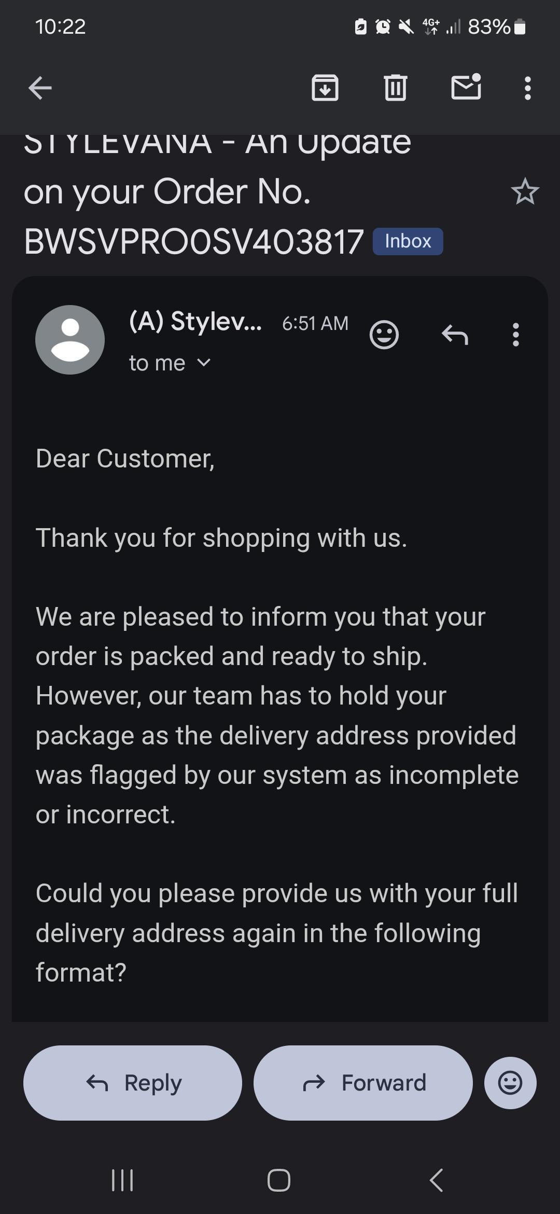
Task: Tap the Inbox label chip
Action: pos(408,241)
